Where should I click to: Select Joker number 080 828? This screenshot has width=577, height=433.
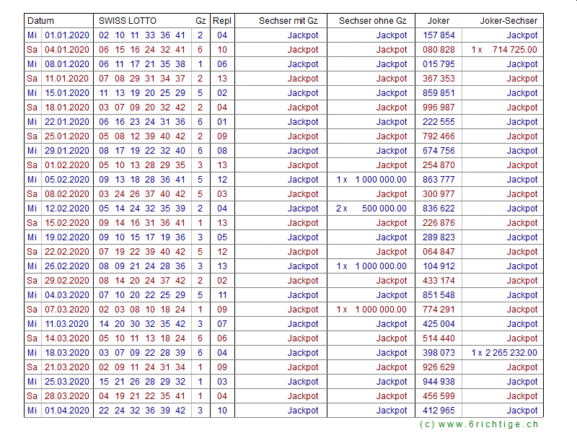tap(439, 50)
